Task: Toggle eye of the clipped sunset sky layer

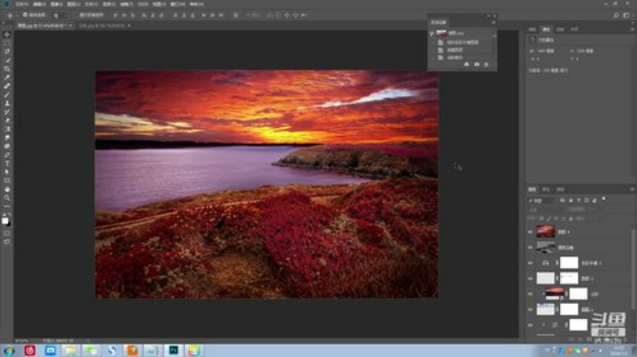Action: pos(530,294)
